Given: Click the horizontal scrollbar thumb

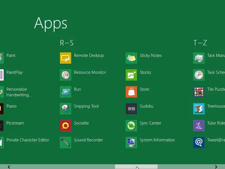Looking at the screenshot, I should [136, 167].
